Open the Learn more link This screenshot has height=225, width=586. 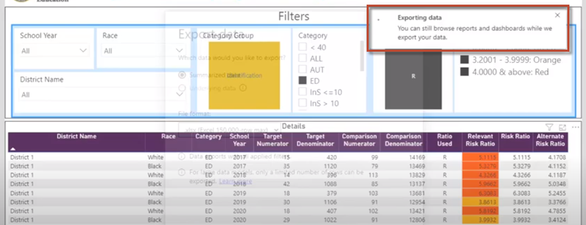[236, 181]
